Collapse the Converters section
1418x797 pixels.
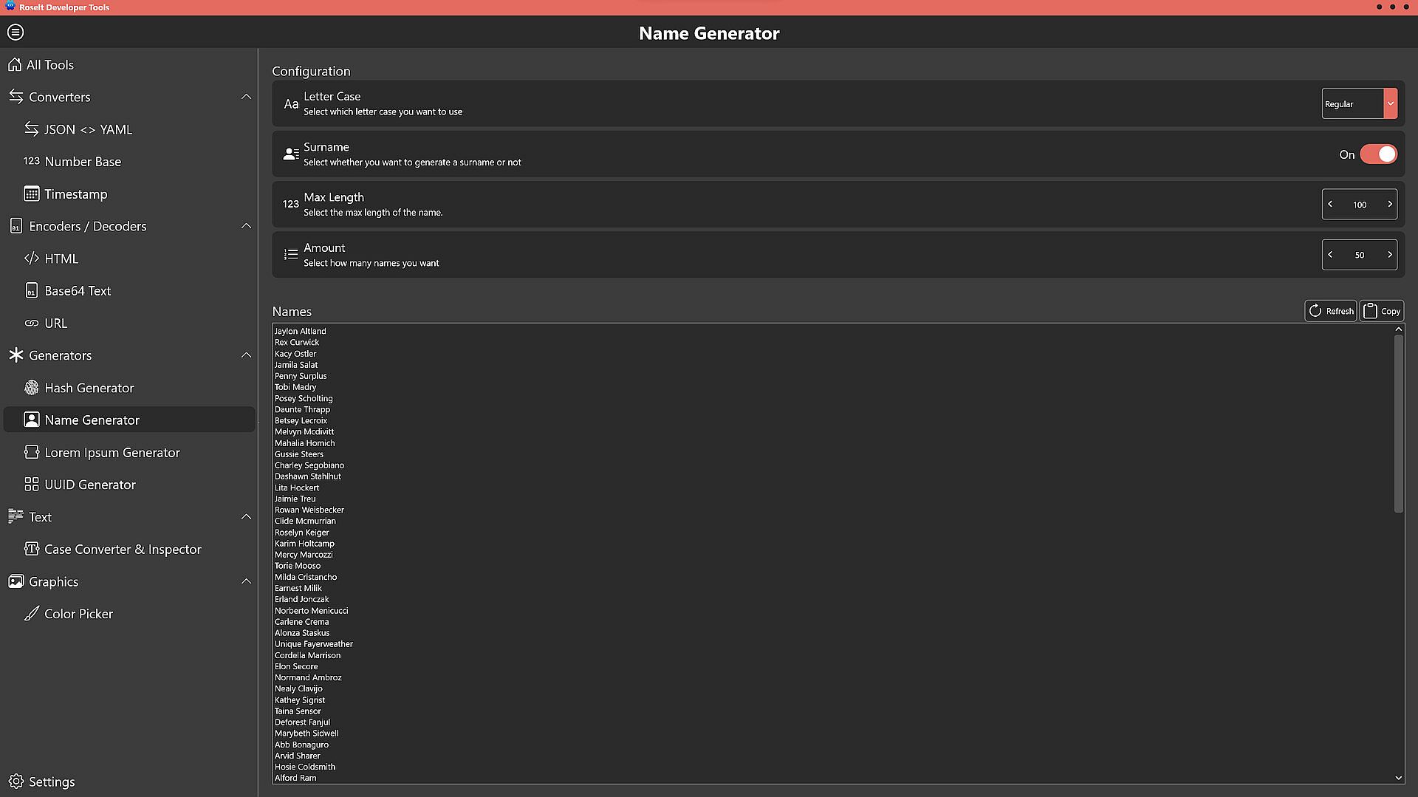246,97
